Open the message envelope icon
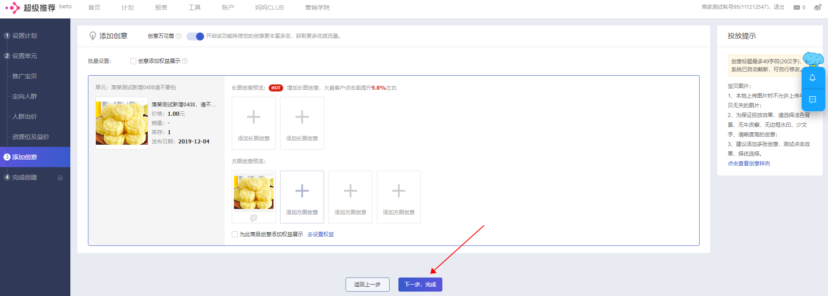This screenshot has width=828, height=296. tap(796, 7)
